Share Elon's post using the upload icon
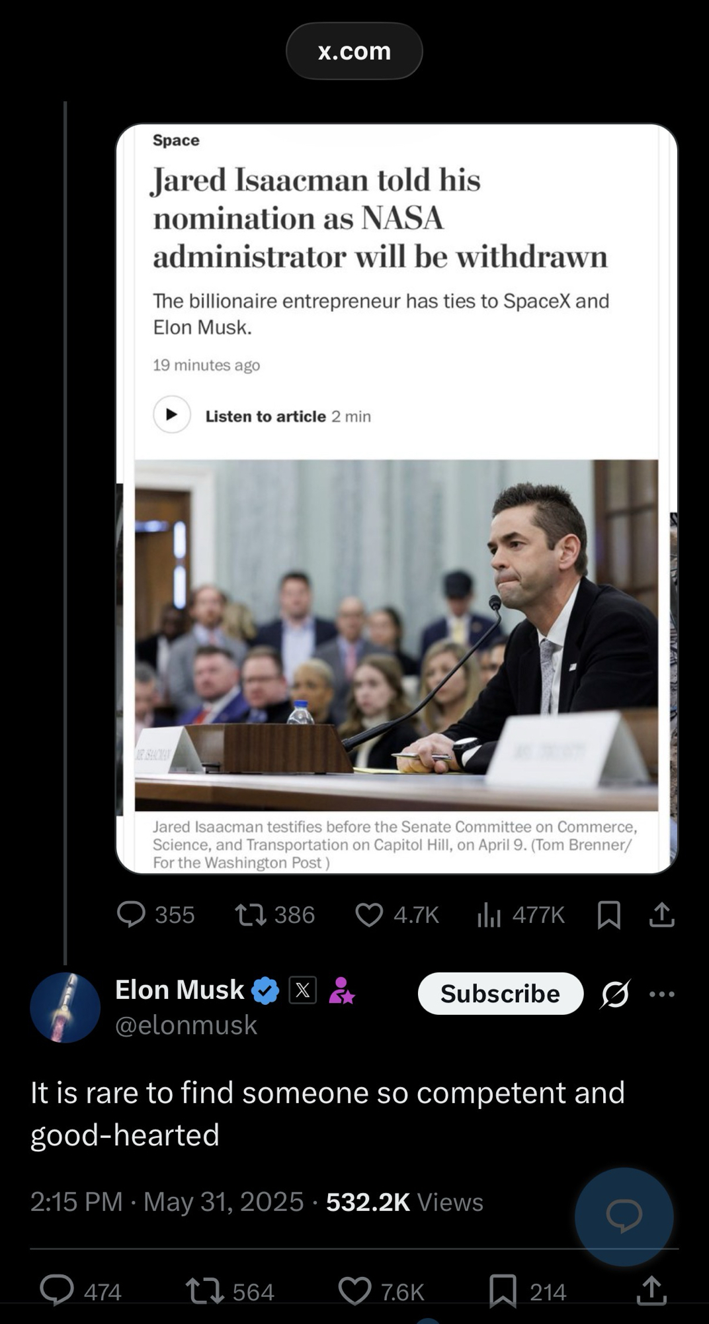 pos(651,1291)
